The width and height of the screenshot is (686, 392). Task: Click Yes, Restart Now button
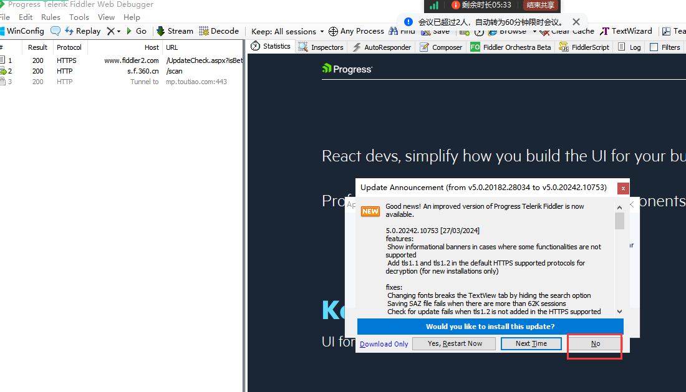pos(455,343)
